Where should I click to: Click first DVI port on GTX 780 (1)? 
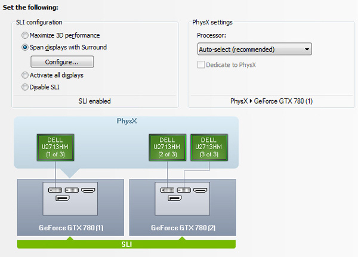pyautogui.click(x=55, y=190)
